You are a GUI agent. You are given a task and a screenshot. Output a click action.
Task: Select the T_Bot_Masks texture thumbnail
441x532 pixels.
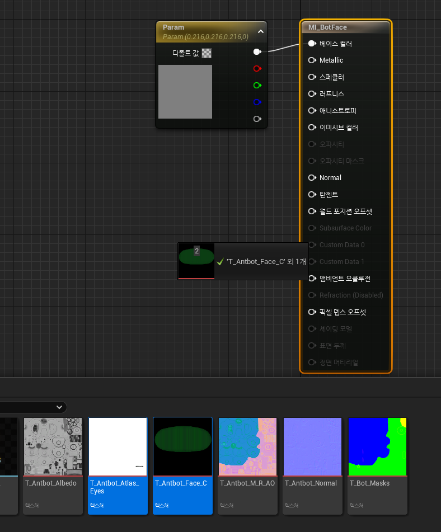click(x=377, y=446)
